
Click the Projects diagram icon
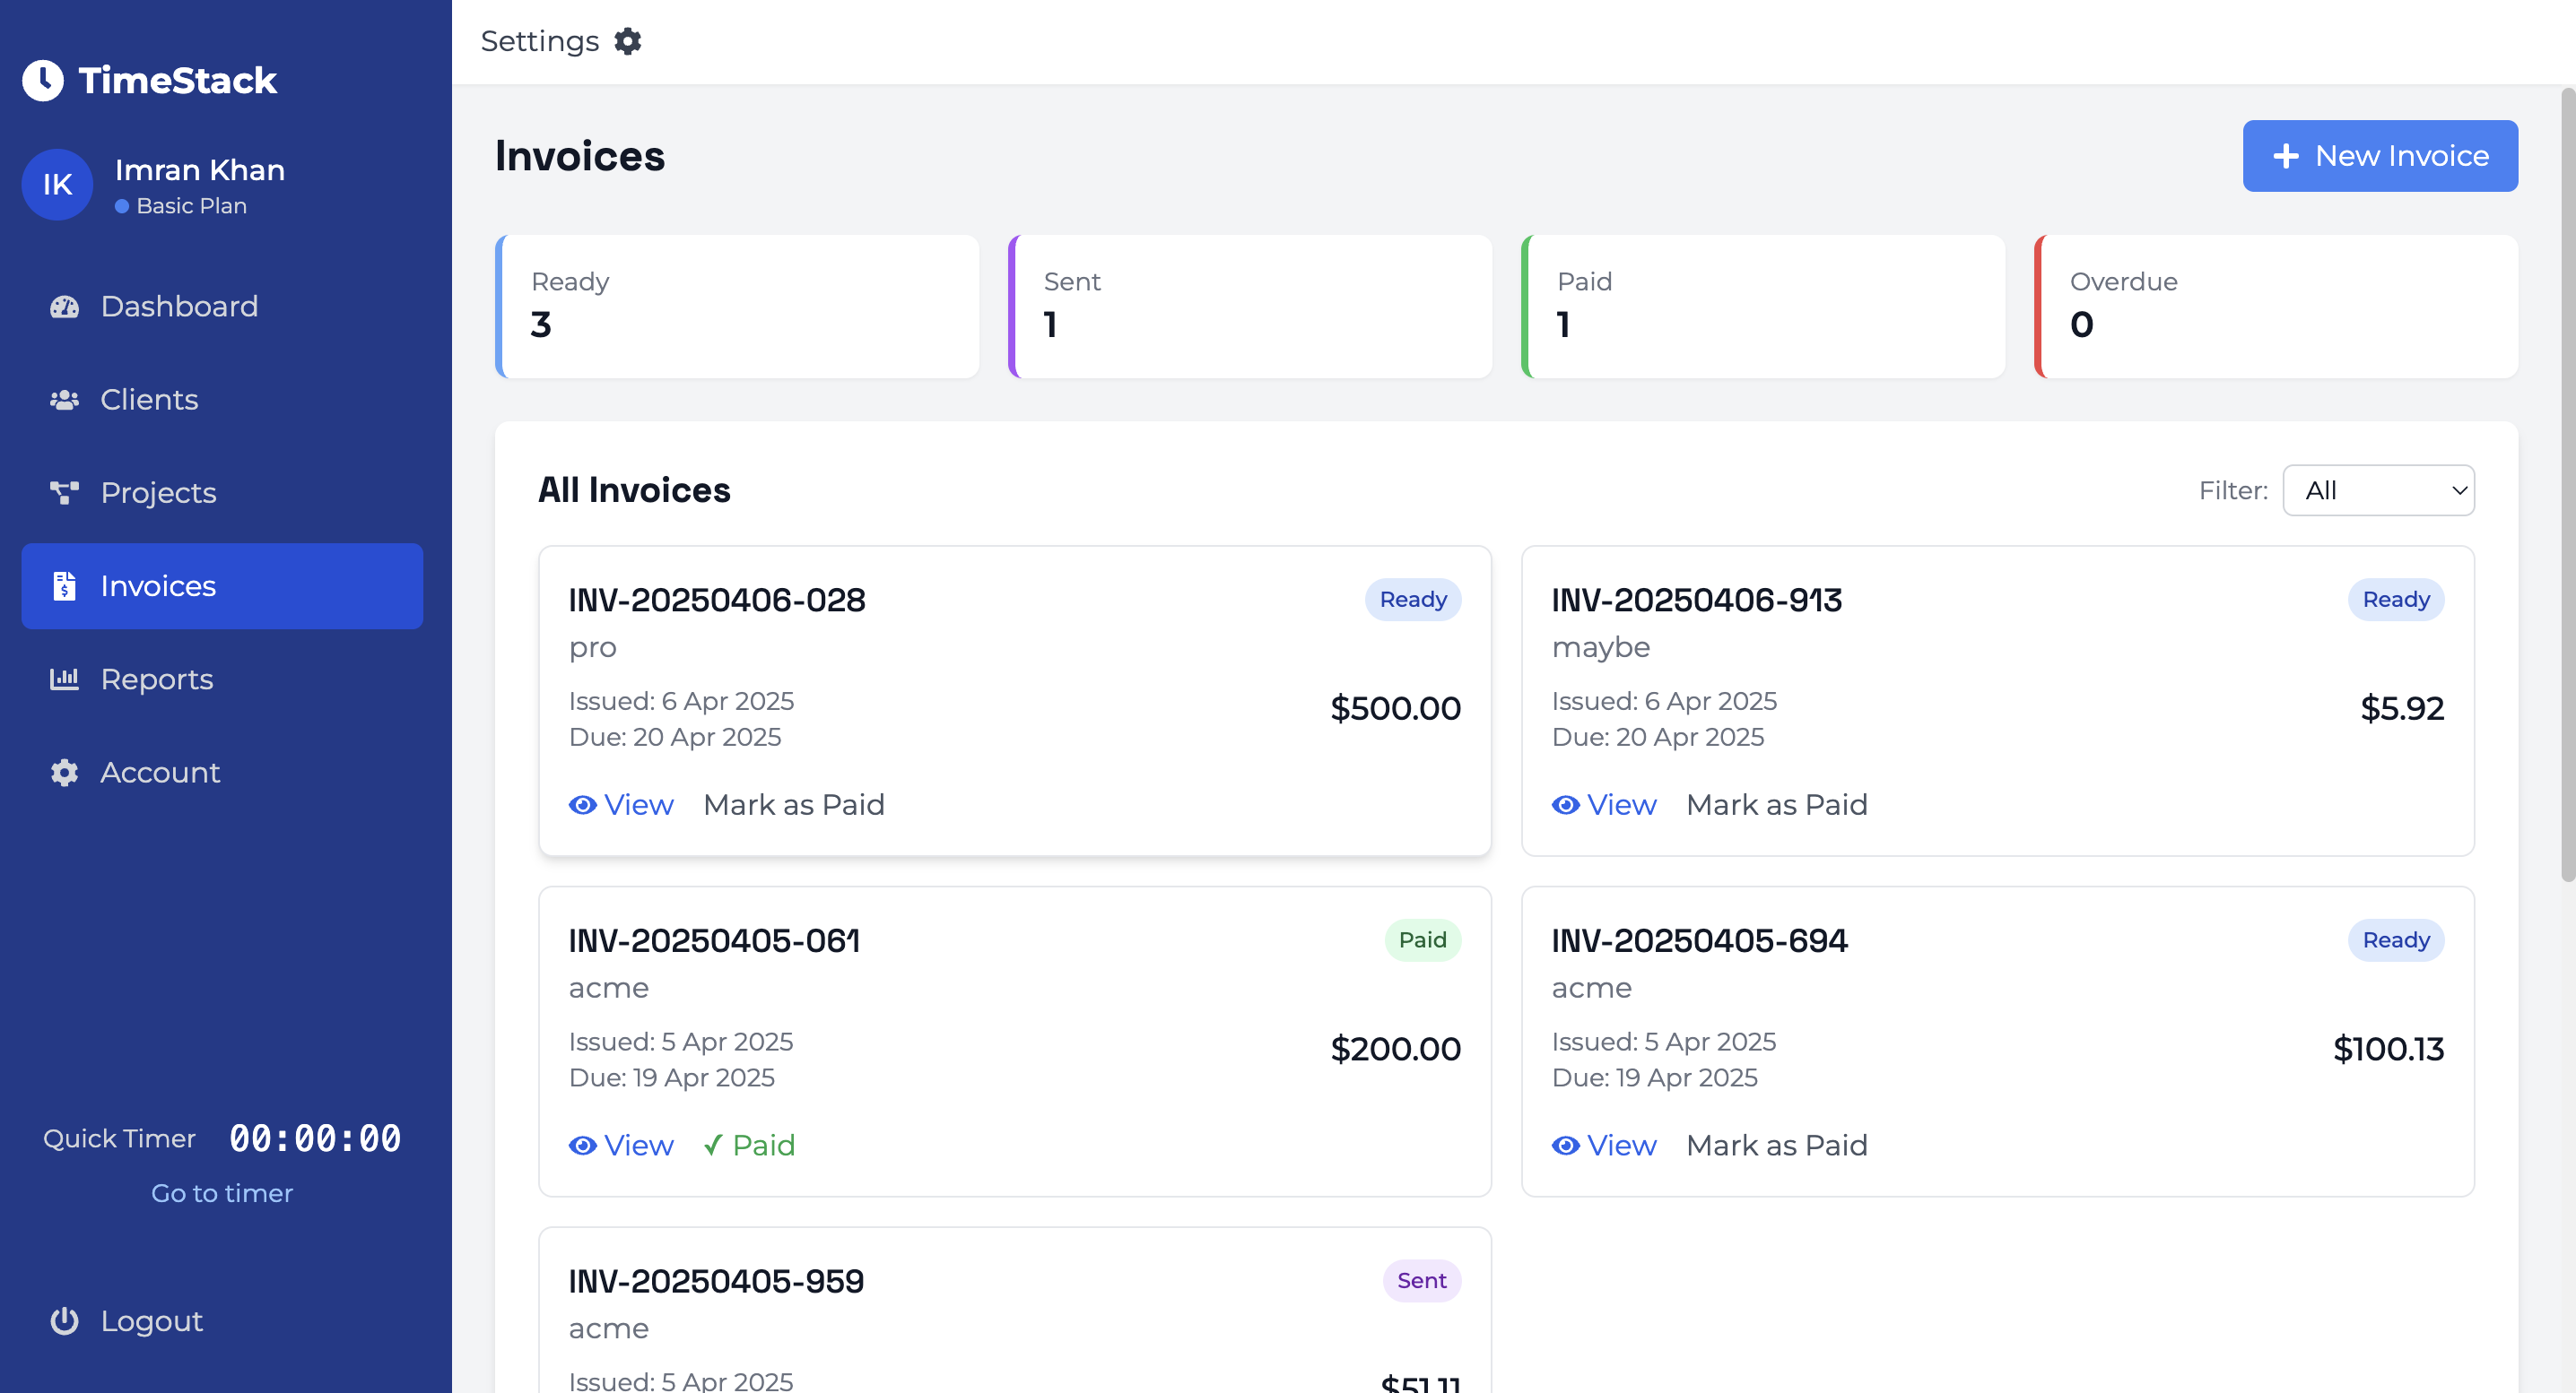(64, 493)
